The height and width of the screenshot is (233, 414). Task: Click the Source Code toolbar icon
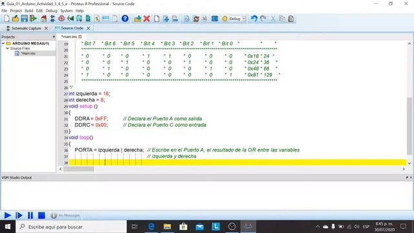point(105,19)
